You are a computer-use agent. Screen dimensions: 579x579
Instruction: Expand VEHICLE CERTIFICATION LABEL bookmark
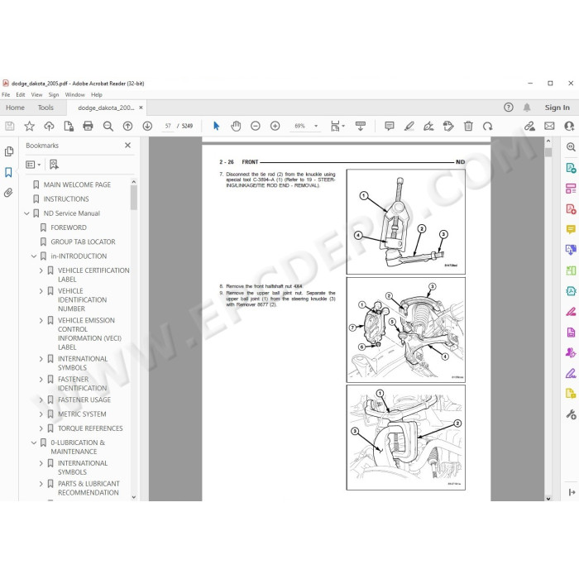[x=41, y=270]
